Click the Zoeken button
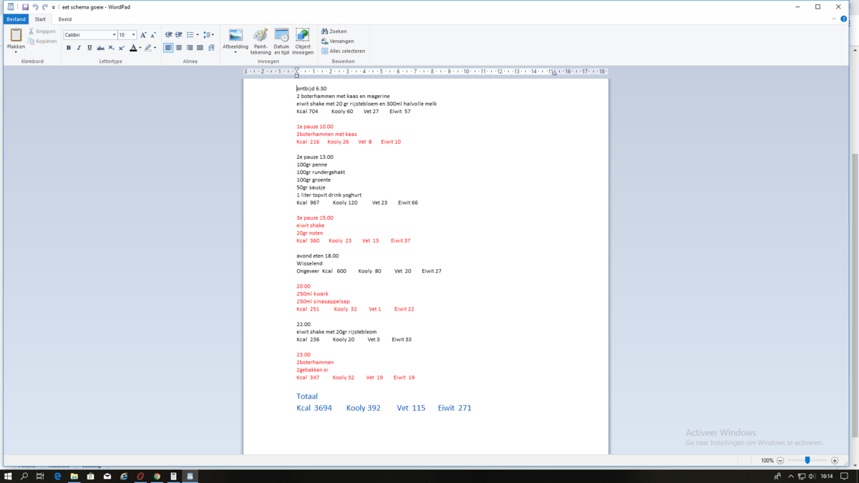The image size is (859, 483). pyautogui.click(x=334, y=31)
